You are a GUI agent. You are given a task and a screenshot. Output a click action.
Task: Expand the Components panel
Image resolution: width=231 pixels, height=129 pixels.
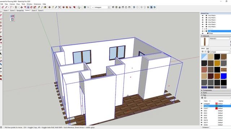tap(202, 90)
